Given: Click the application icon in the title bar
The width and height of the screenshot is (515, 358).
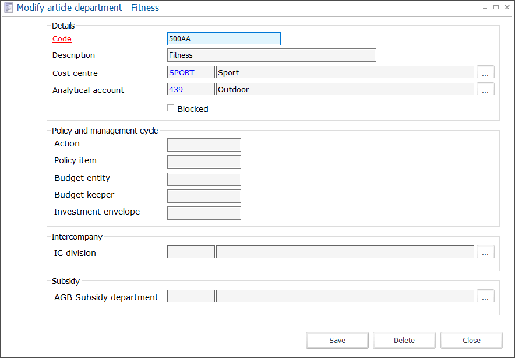Looking at the screenshot, I should click(x=8, y=8).
